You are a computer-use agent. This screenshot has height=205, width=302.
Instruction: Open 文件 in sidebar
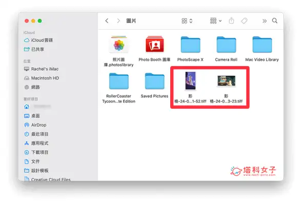32,161
